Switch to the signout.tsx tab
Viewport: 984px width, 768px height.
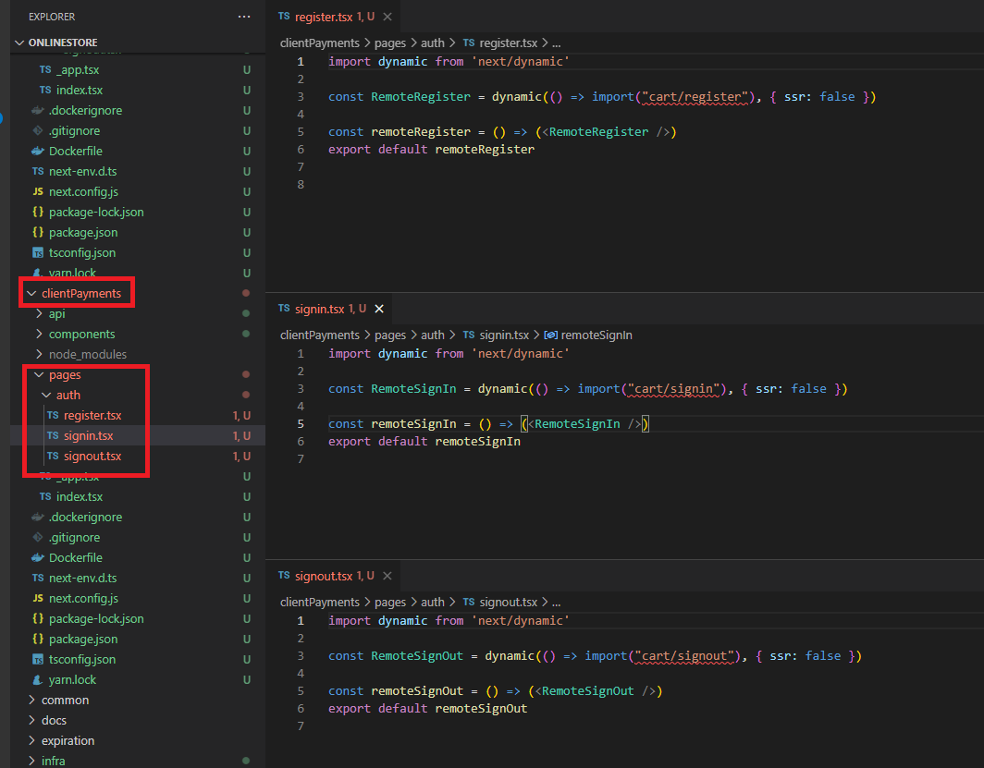323,576
